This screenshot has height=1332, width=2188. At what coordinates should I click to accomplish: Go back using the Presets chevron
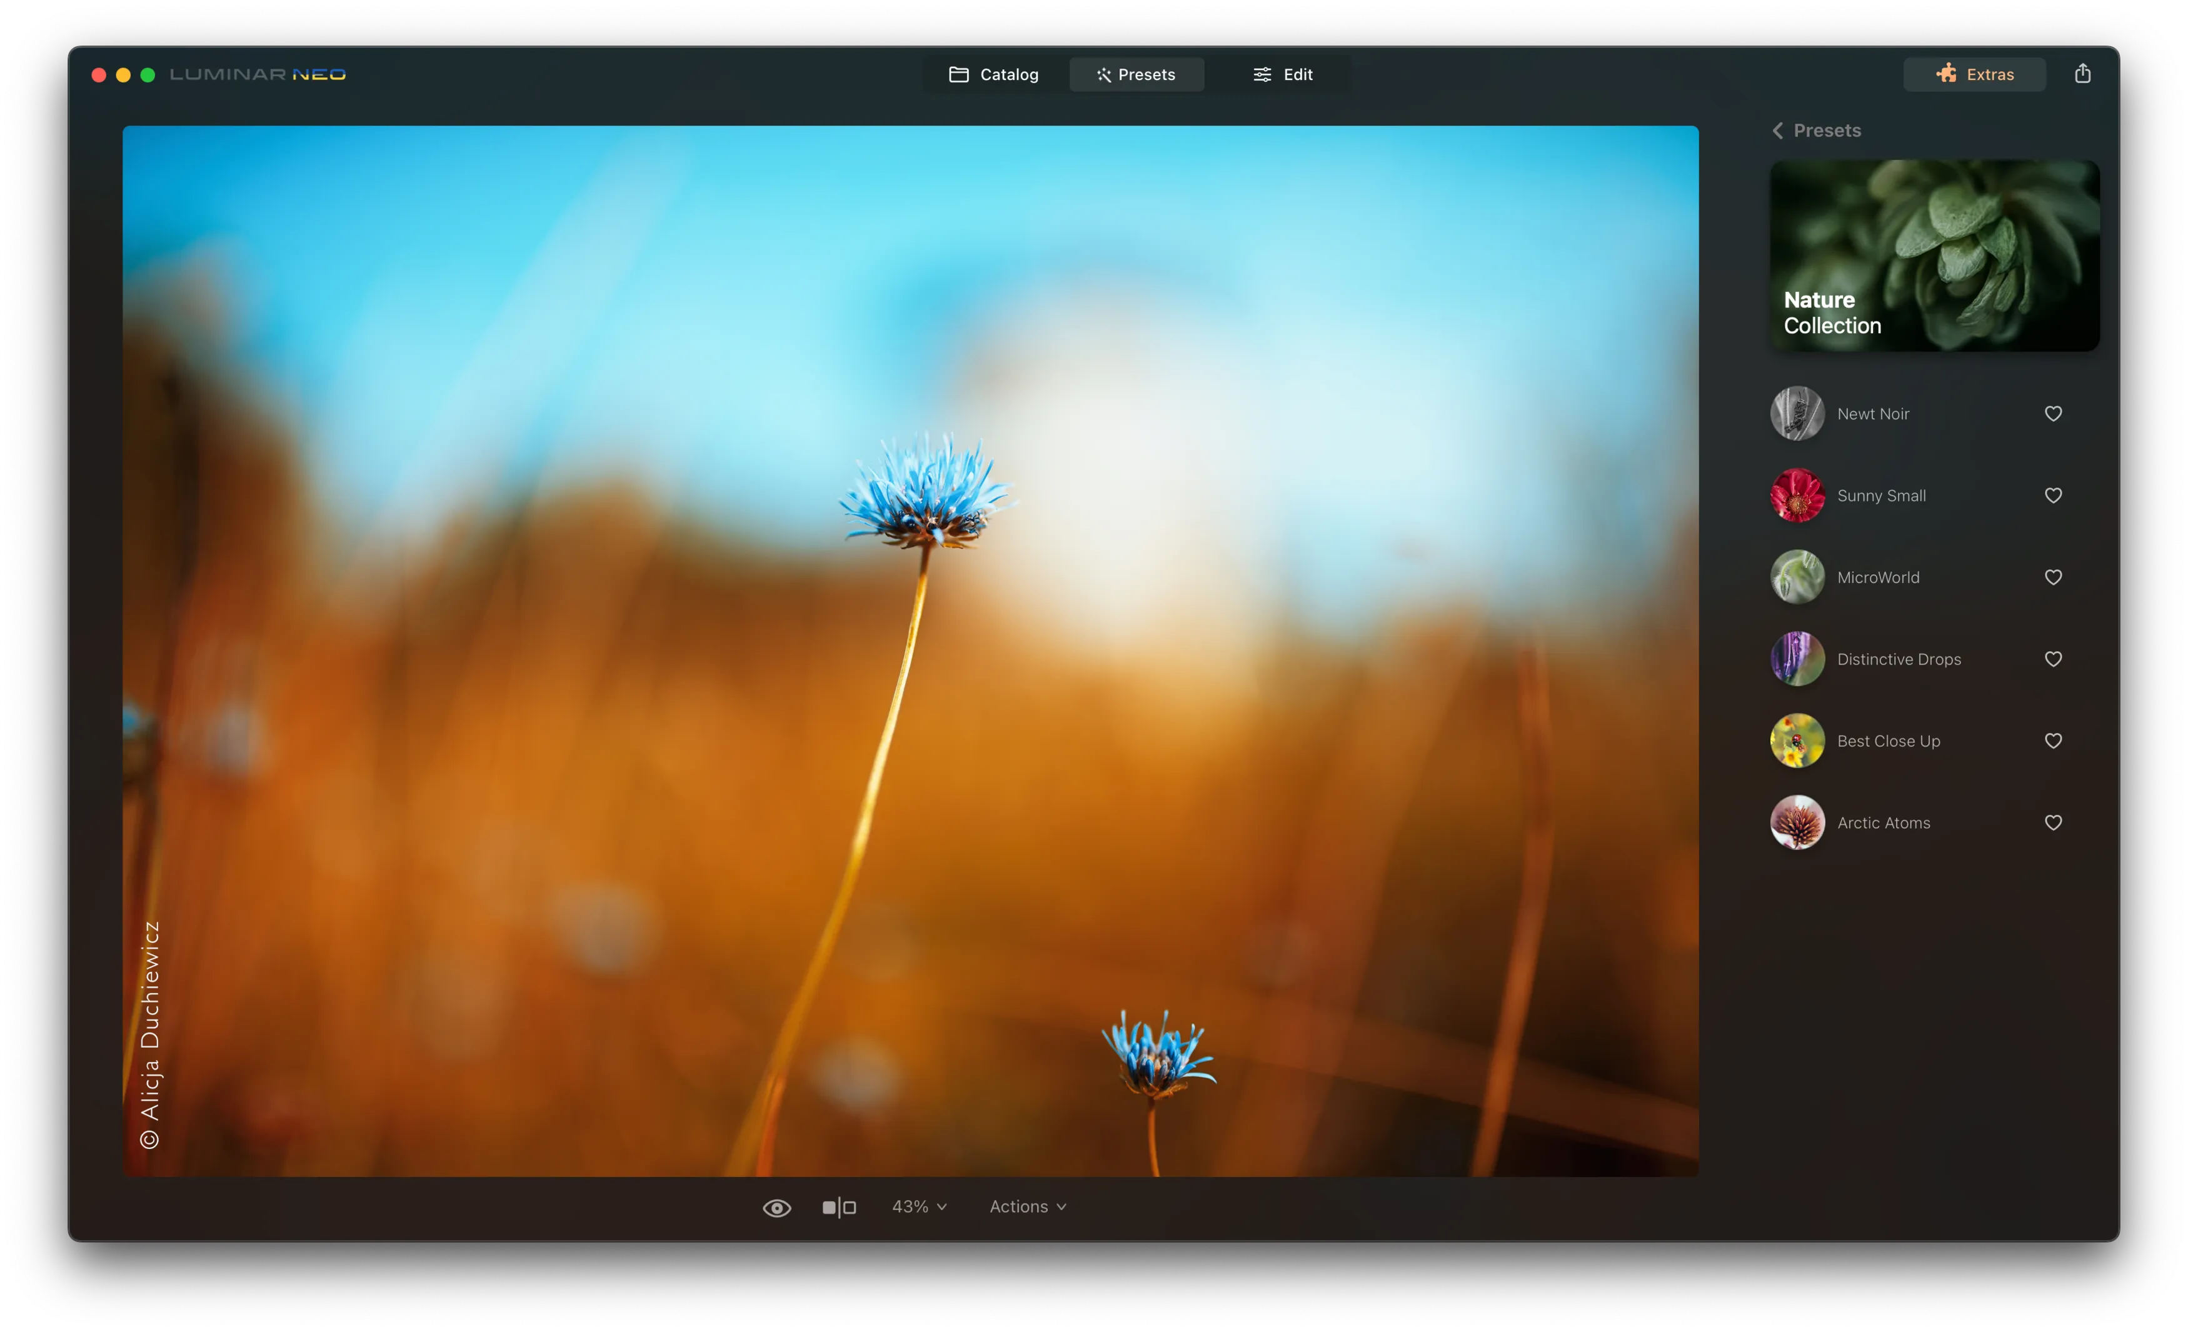tap(1778, 131)
